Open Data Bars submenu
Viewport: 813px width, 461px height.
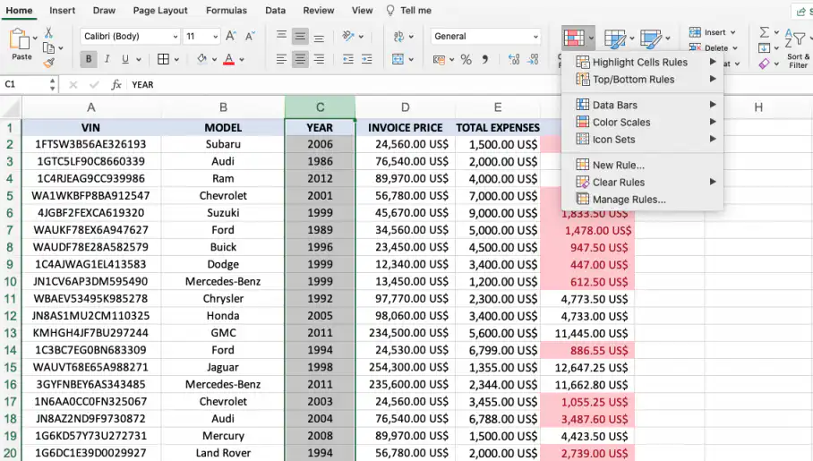642,105
